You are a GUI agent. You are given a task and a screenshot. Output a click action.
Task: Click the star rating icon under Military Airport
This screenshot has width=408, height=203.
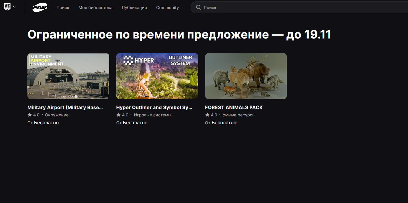click(x=30, y=115)
